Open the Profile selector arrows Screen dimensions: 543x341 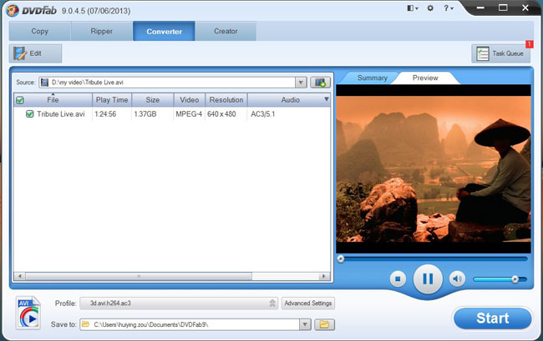tap(272, 303)
